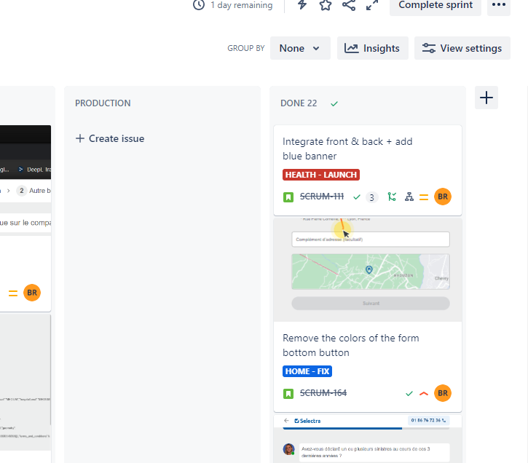Open the share board icon
This screenshot has width=528, height=463.
(x=349, y=4)
